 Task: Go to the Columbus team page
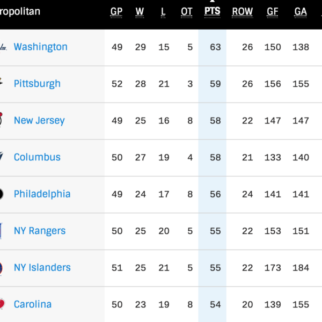[x=37, y=157]
